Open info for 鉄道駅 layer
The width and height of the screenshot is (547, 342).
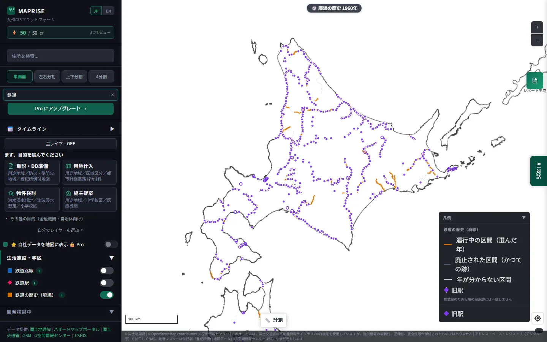[x=35, y=283]
